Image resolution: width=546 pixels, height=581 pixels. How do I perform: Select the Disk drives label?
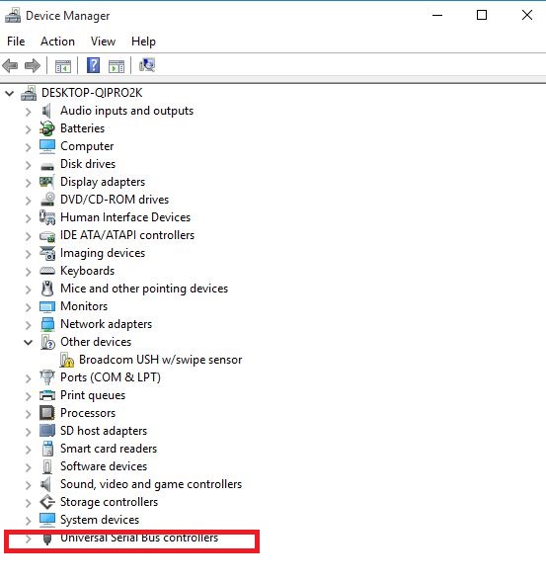[x=88, y=164]
